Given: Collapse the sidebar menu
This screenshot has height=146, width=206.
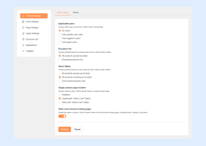Looking at the screenshot, I should 30,51.
